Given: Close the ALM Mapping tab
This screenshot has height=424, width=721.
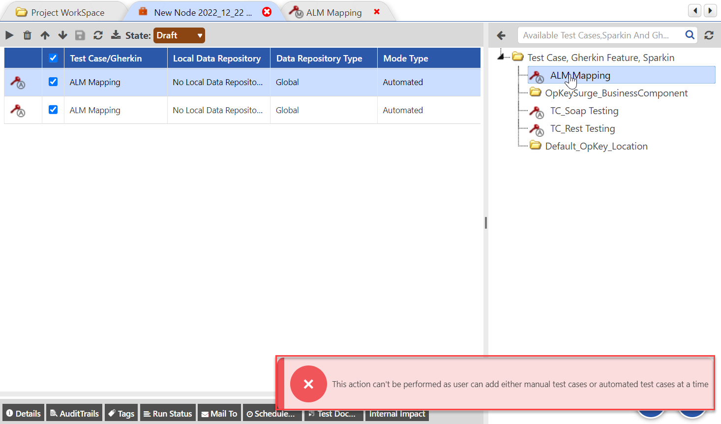Looking at the screenshot, I should [x=377, y=11].
